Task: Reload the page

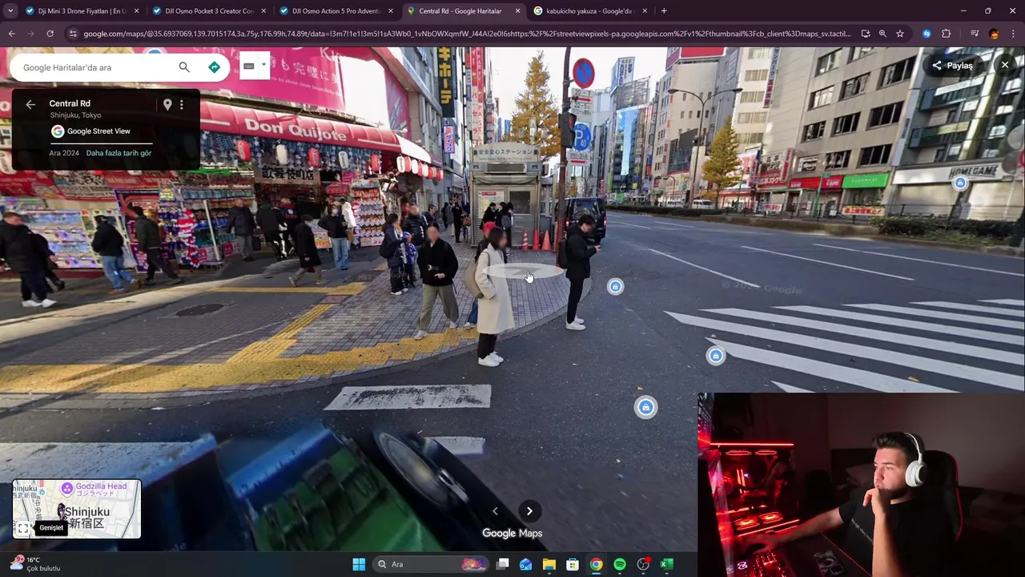Action: point(50,34)
